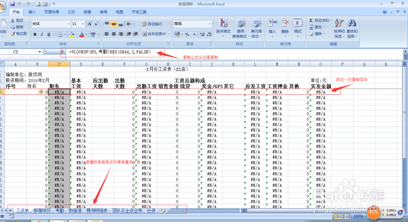Align text to the top

tap(106, 24)
